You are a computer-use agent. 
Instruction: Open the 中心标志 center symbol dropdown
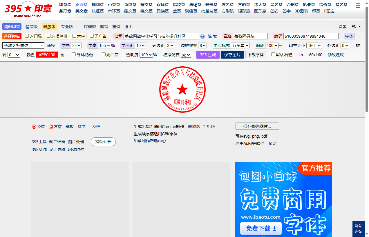pyautogui.click(x=240, y=45)
